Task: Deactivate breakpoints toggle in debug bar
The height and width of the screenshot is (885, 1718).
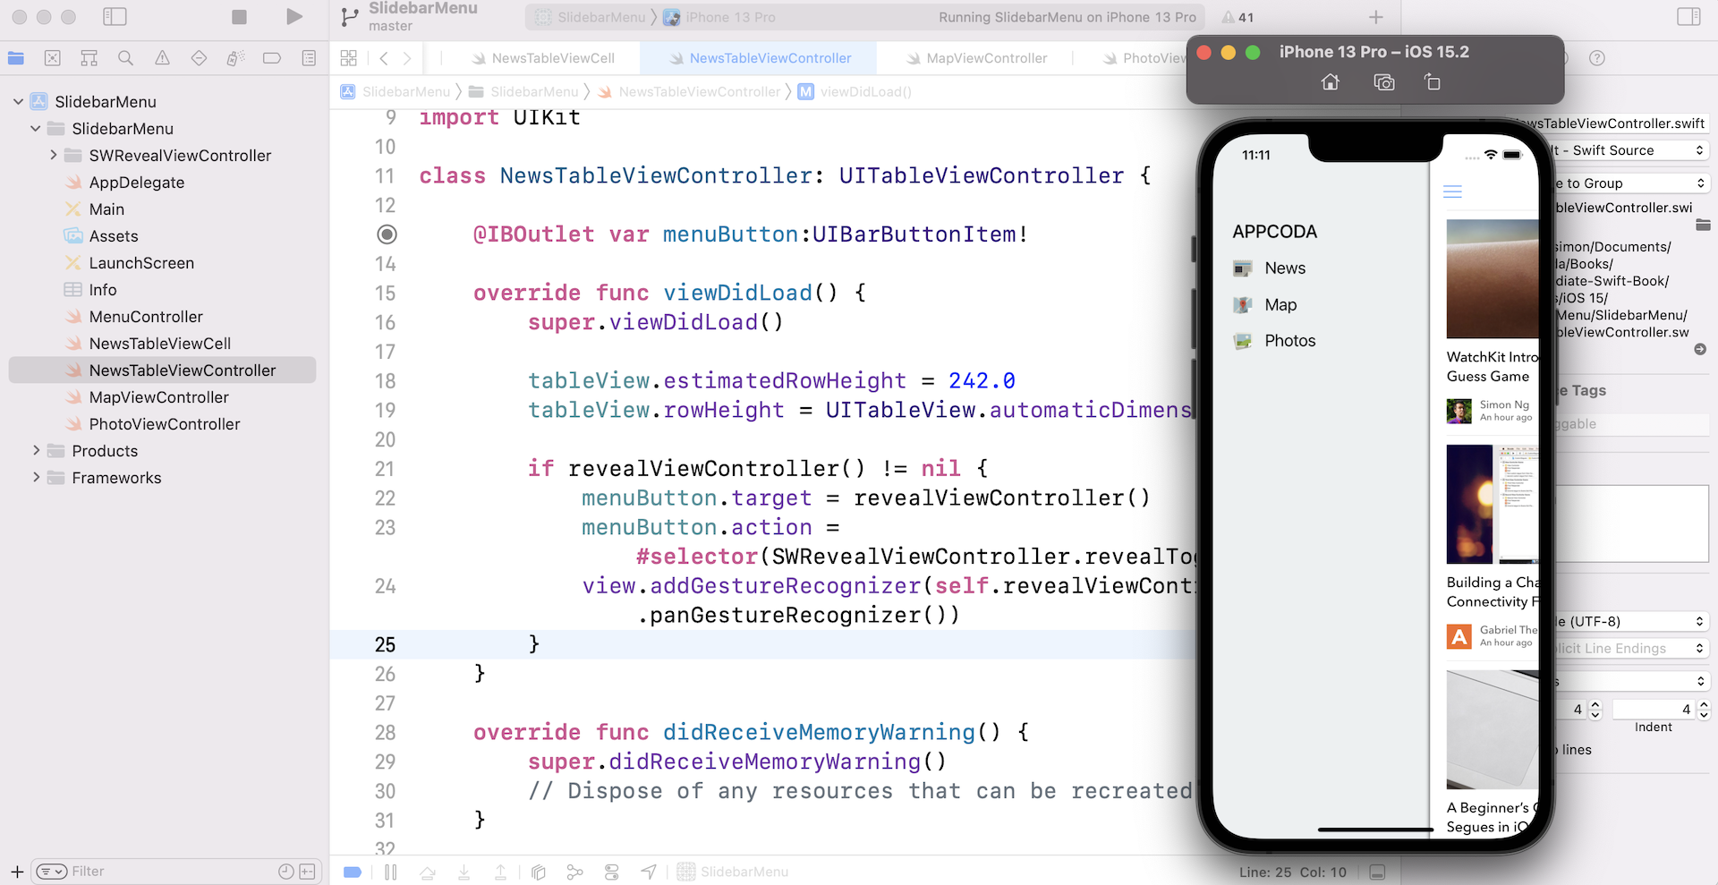Action: click(353, 872)
